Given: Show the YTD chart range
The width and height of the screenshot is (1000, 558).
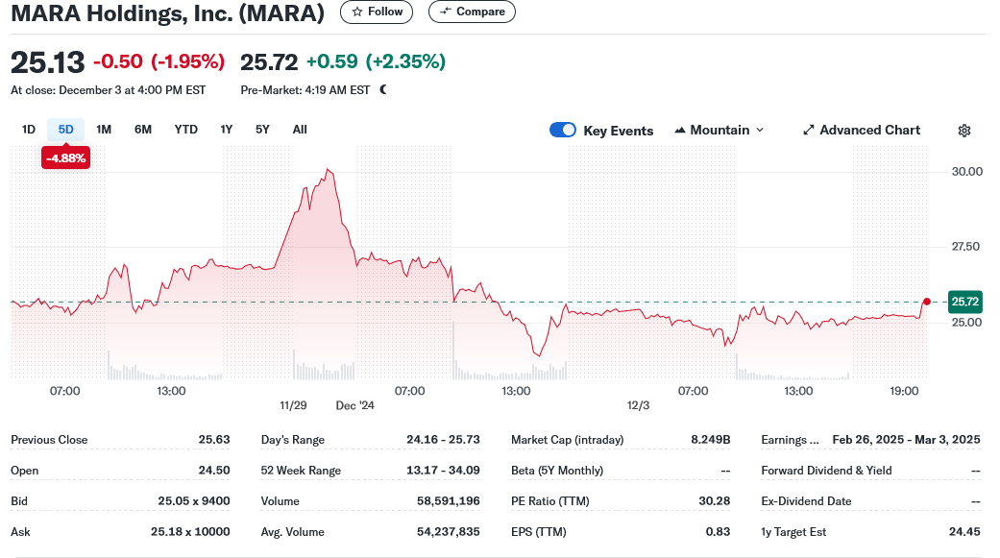Looking at the screenshot, I should [185, 130].
